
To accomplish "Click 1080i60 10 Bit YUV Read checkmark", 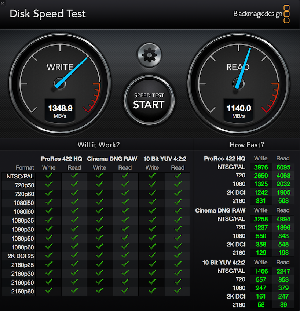I will [x=178, y=211].
